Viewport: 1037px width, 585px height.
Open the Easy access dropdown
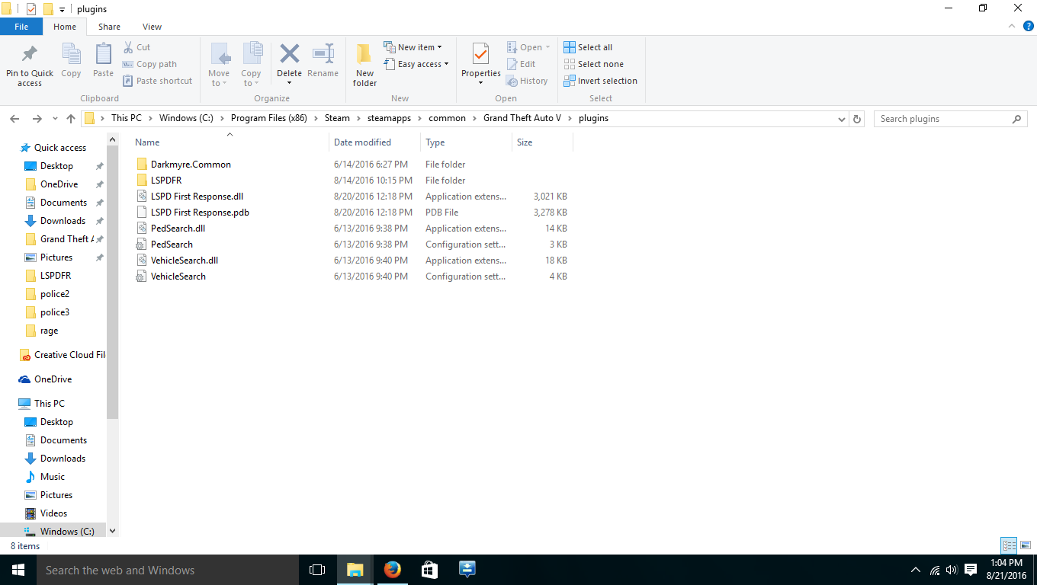pos(416,64)
